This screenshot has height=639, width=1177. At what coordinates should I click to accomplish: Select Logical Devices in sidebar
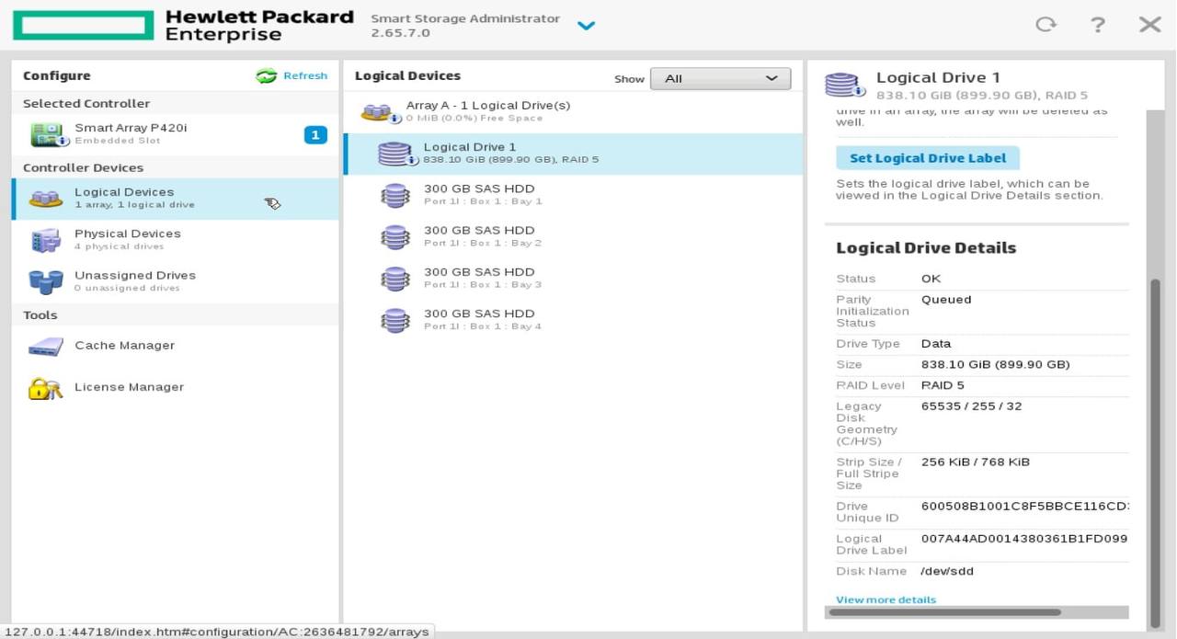coord(124,198)
